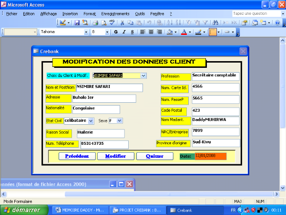286x215 pixels.
Task: Open Print Preview icon
Action: [x=104, y=22]
